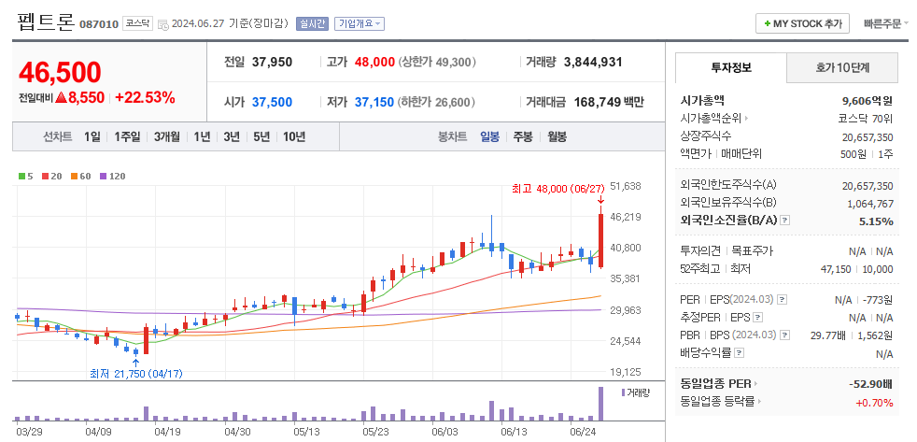Click the tallest volume bar at 06/27
This screenshot has height=442, width=917.
[x=600, y=404]
